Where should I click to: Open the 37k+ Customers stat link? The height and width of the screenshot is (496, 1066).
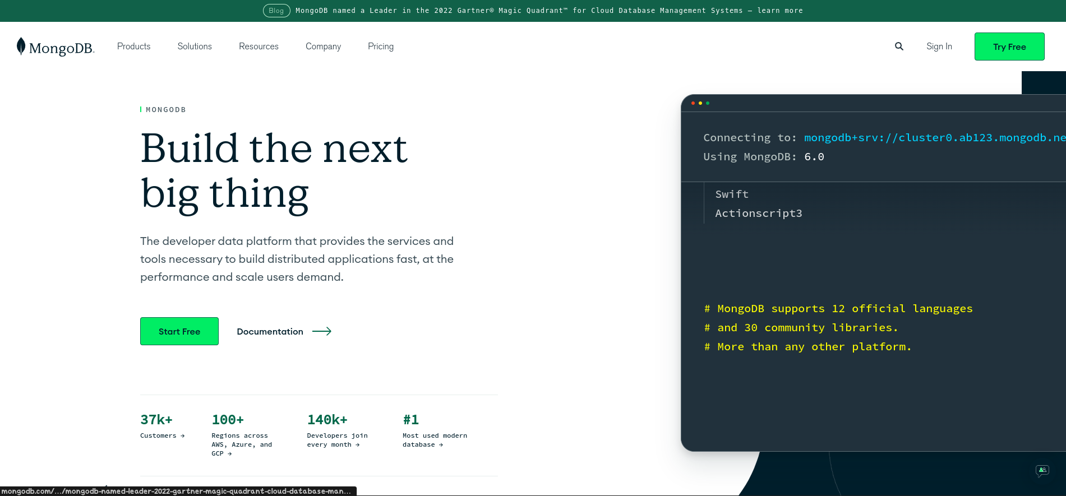163,427
